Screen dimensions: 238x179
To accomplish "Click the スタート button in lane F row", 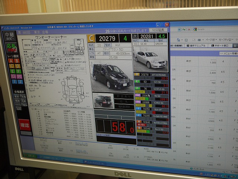I will [140, 92].
